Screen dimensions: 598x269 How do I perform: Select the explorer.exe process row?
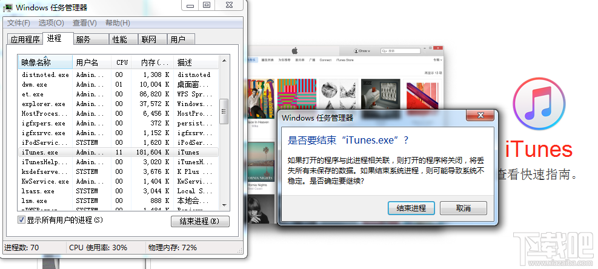118,104
